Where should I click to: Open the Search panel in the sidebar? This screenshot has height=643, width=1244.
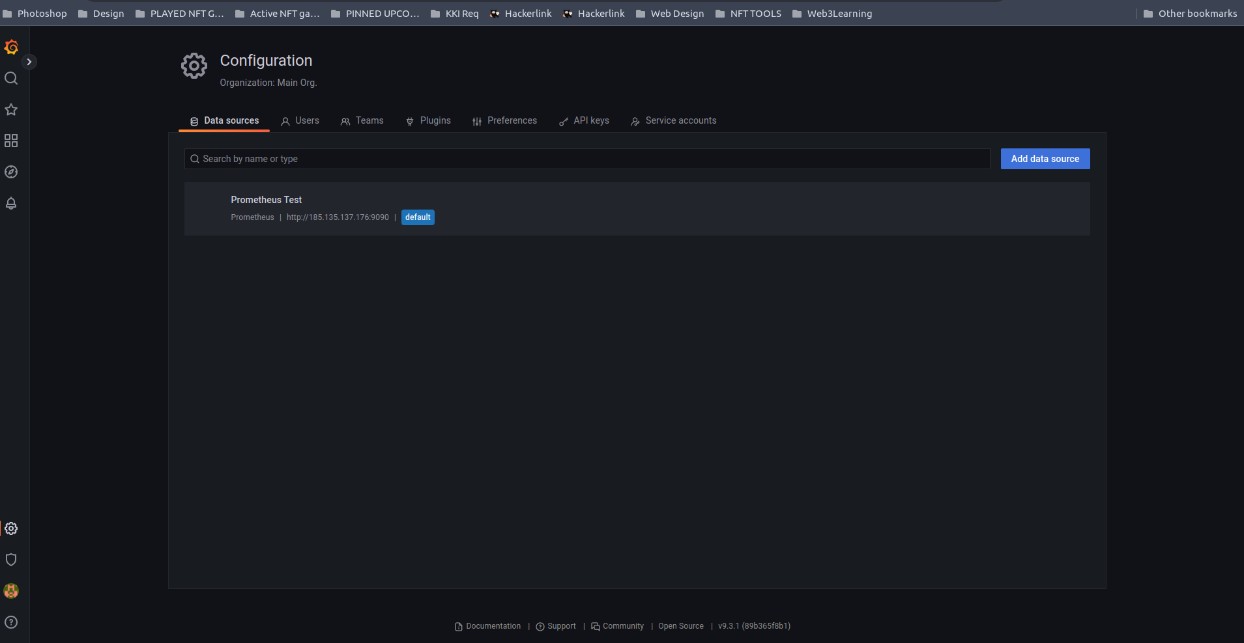pyautogui.click(x=11, y=77)
